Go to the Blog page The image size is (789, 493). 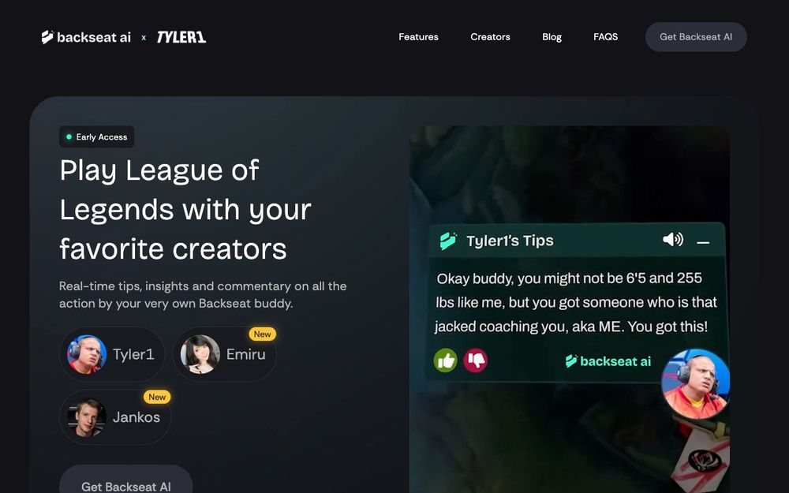pyautogui.click(x=552, y=37)
